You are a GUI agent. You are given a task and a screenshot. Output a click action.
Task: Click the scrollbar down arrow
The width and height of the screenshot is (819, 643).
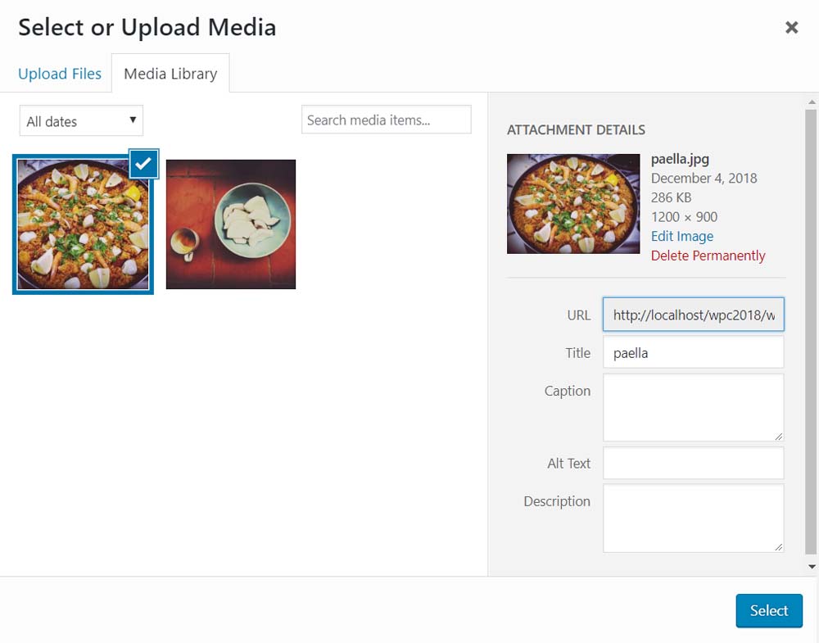(812, 566)
